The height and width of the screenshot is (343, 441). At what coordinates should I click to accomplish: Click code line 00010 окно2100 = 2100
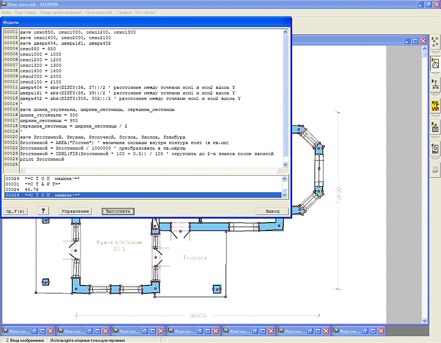[40, 82]
